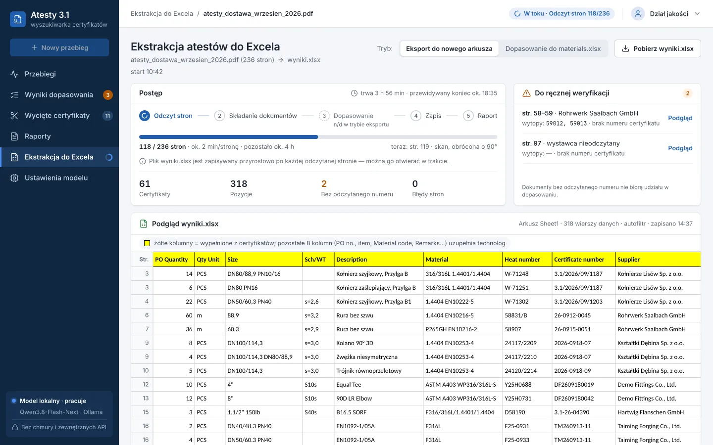This screenshot has width=713, height=445.
Task: Click the Ustawienia modelu chip icon
Action: pyautogui.click(x=14, y=178)
